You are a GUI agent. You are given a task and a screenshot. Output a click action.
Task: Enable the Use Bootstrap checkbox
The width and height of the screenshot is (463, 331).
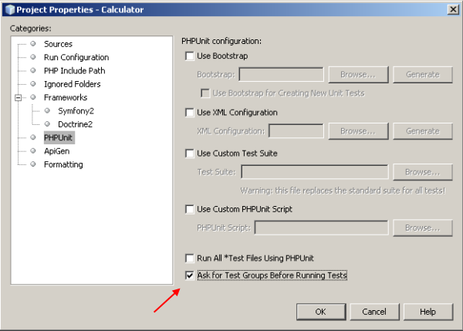190,56
